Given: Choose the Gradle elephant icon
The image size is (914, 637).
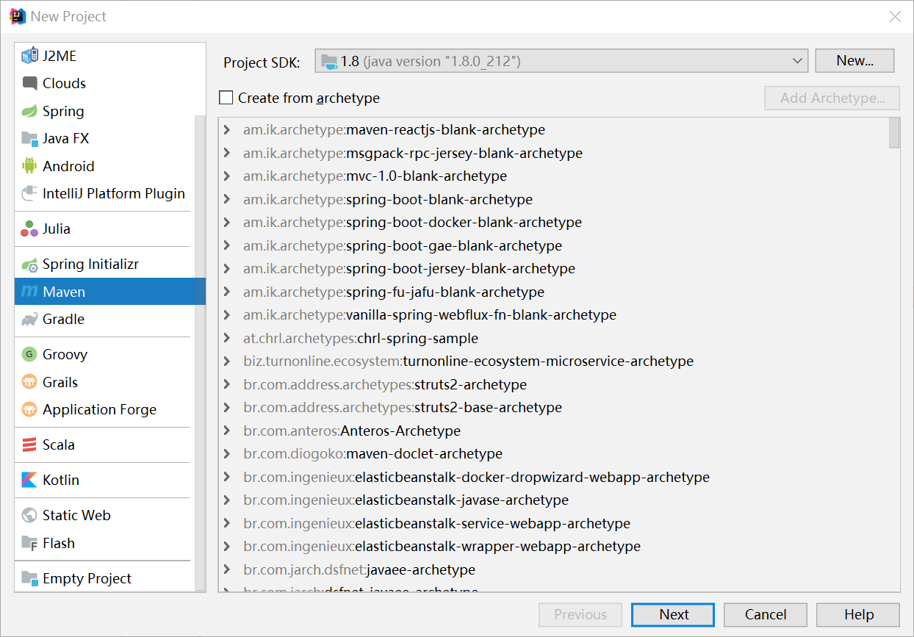Looking at the screenshot, I should (x=29, y=320).
